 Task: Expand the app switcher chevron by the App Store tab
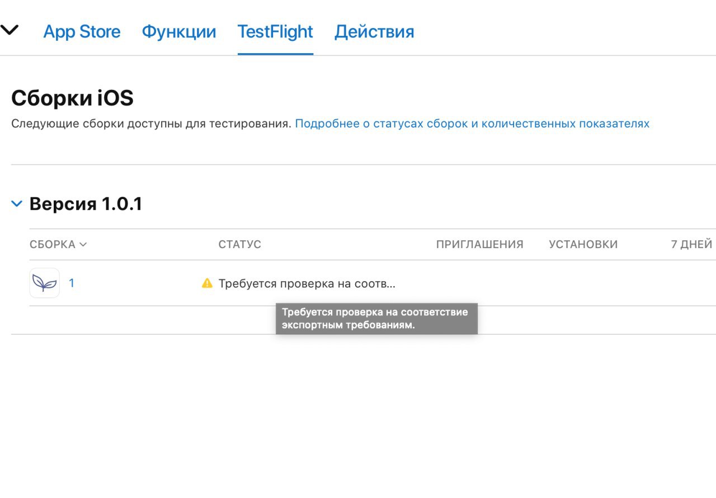(10, 30)
